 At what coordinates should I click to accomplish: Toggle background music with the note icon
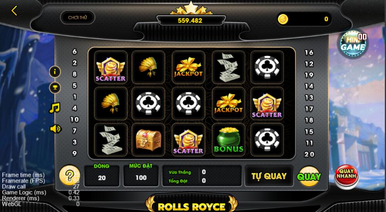point(55,108)
